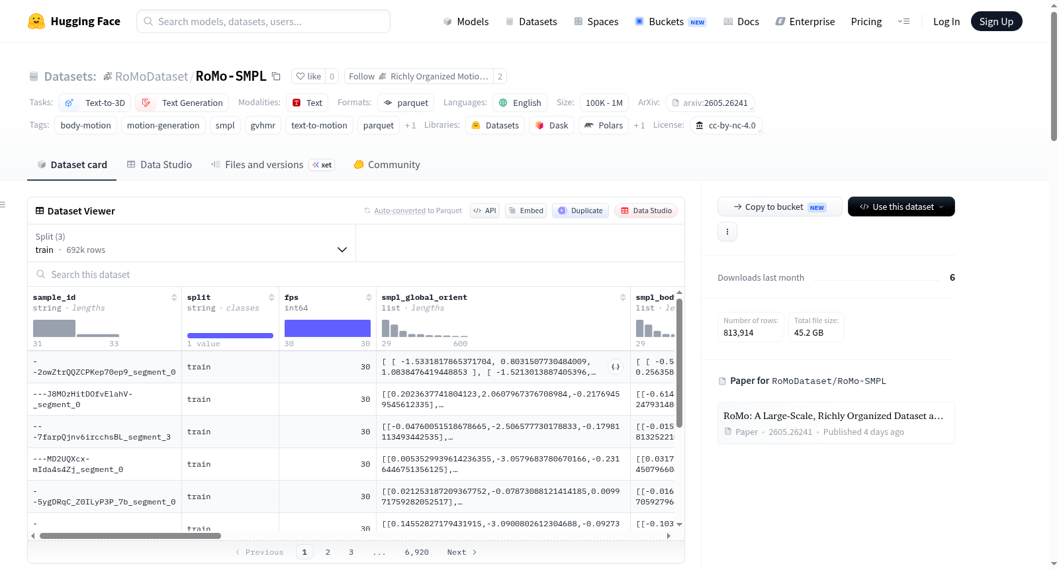Open Data Studio from viewer toolbar
This screenshot has width=1059, height=570.
646,211
